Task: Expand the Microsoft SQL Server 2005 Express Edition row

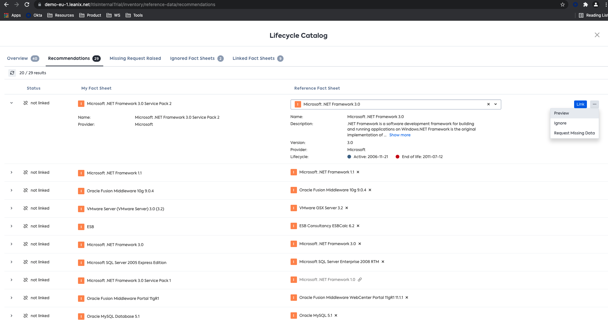Action: 12,262
